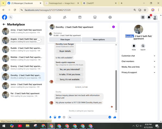The image size is (162, 129).
Task: Open the emoji picker in message box
Action: [110, 117]
